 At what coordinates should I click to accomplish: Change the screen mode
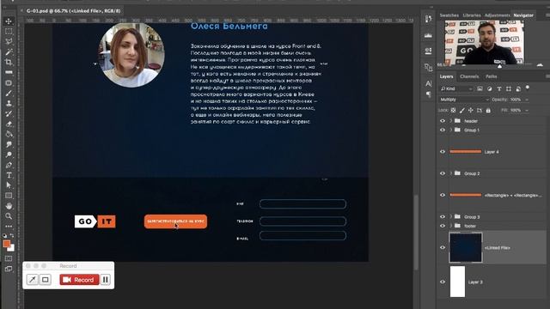coord(9,269)
